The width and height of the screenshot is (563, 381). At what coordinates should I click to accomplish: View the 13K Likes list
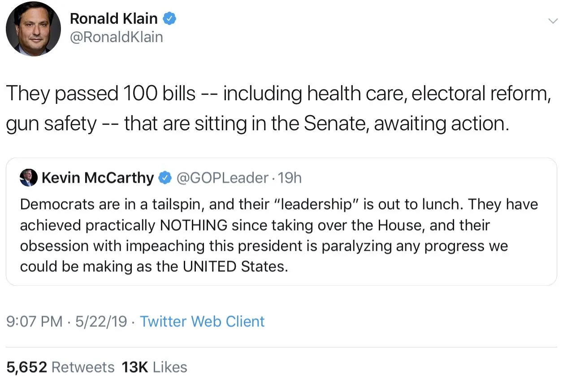click(154, 367)
